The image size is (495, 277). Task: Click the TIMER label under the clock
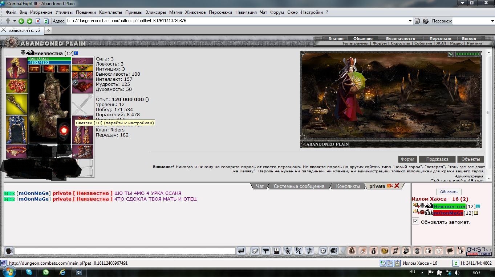click(486, 254)
